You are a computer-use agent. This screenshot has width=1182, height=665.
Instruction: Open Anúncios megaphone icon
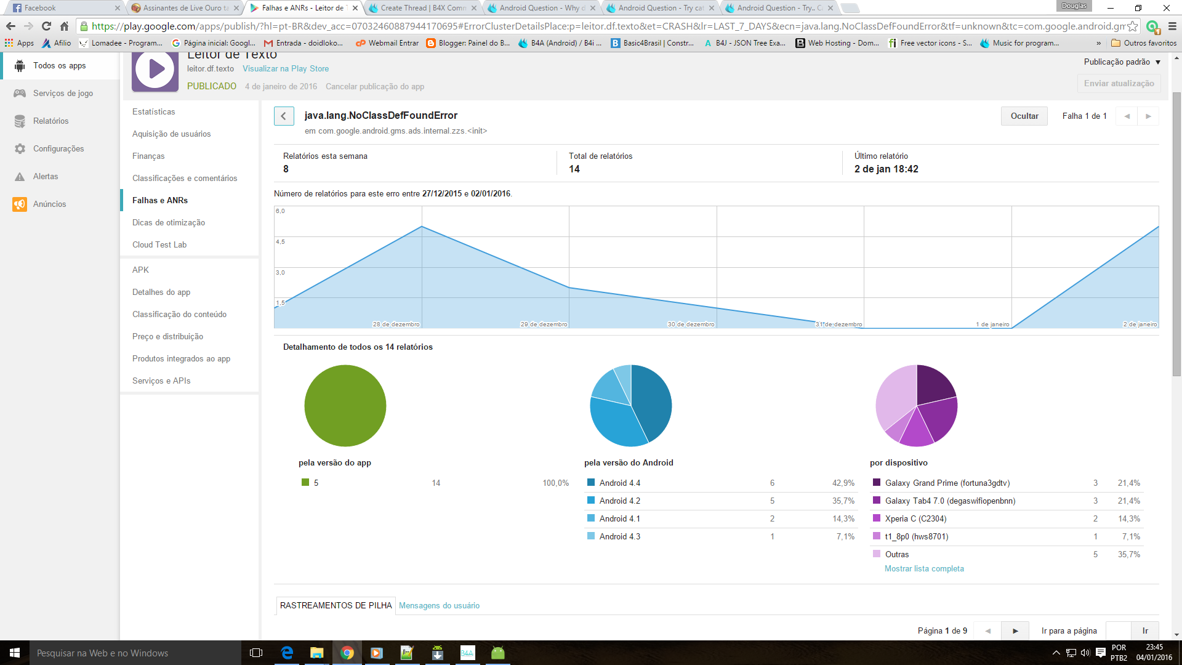pos(20,204)
